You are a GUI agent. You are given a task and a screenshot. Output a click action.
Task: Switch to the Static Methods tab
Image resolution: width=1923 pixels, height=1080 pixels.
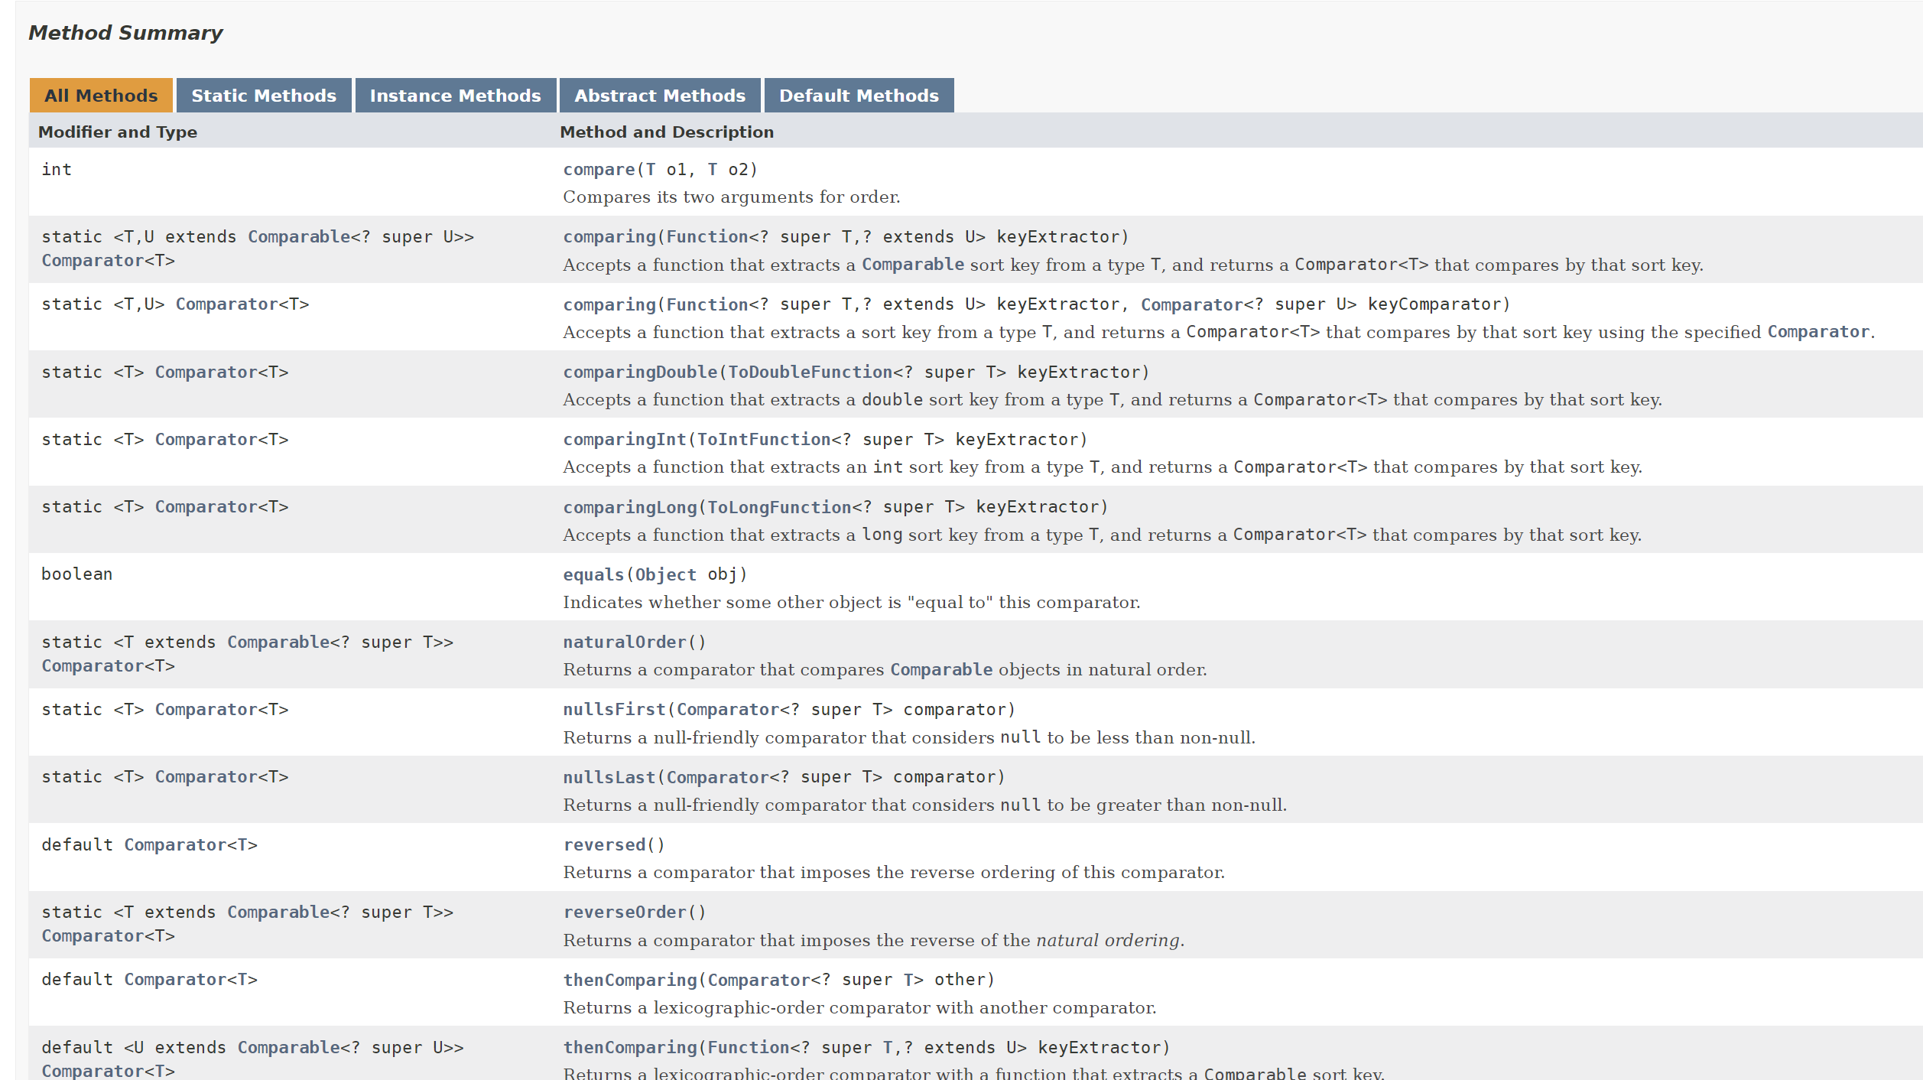point(264,96)
